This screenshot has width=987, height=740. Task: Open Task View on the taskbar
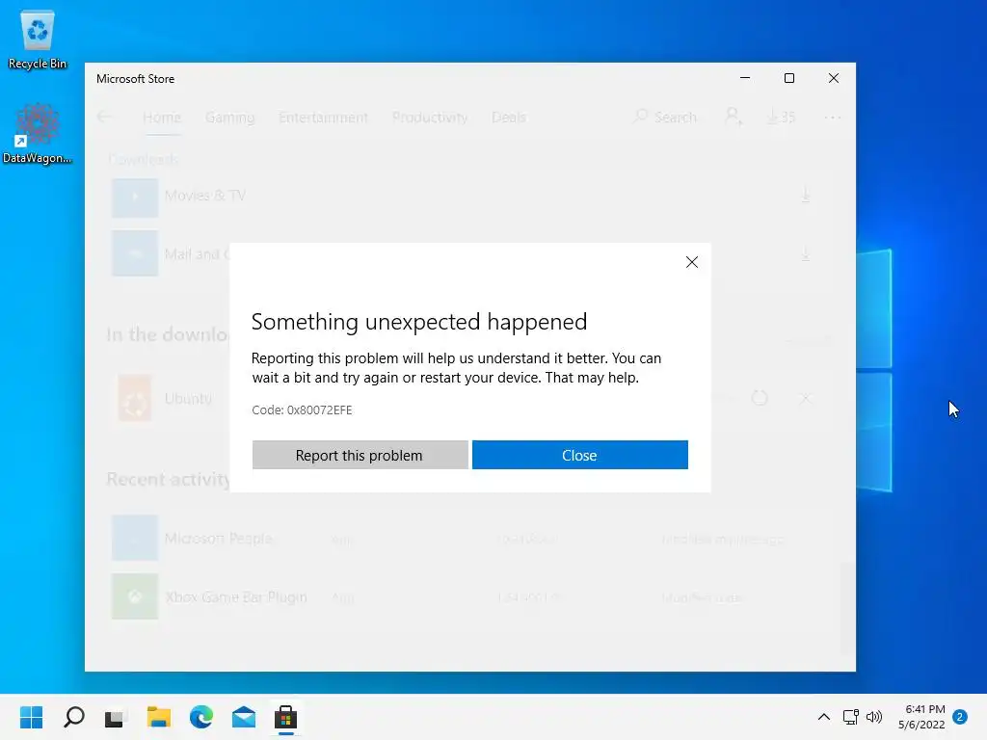pyautogui.click(x=116, y=717)
